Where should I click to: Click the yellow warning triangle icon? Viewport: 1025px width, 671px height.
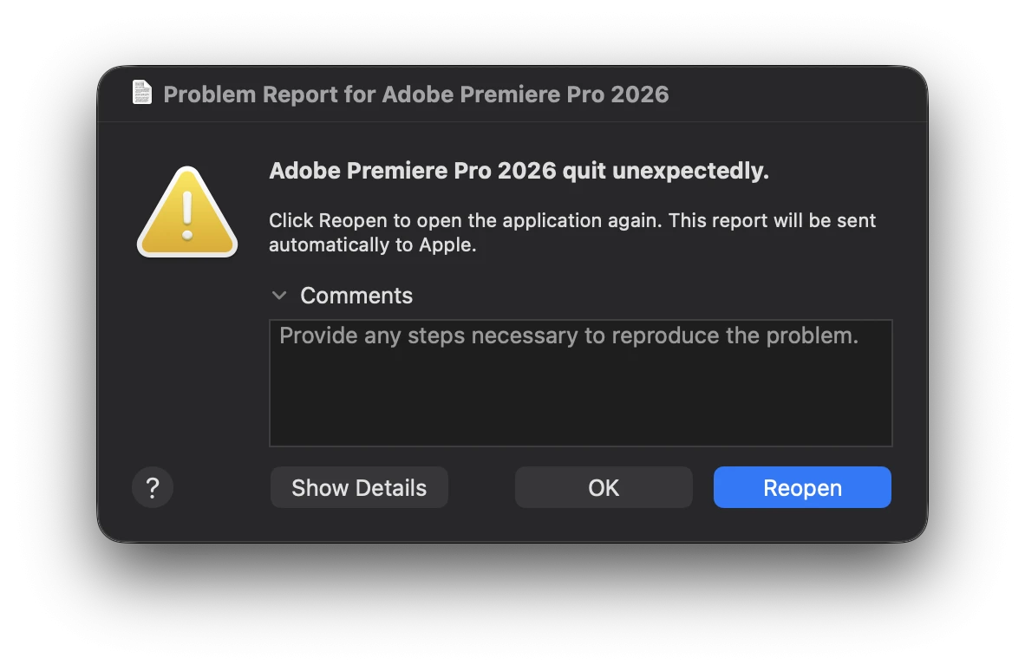(187, 212)
